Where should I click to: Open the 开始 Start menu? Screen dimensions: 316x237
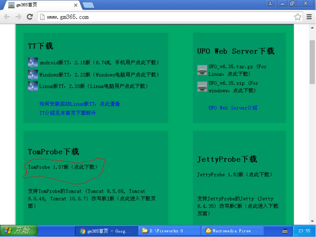[19, 231]
